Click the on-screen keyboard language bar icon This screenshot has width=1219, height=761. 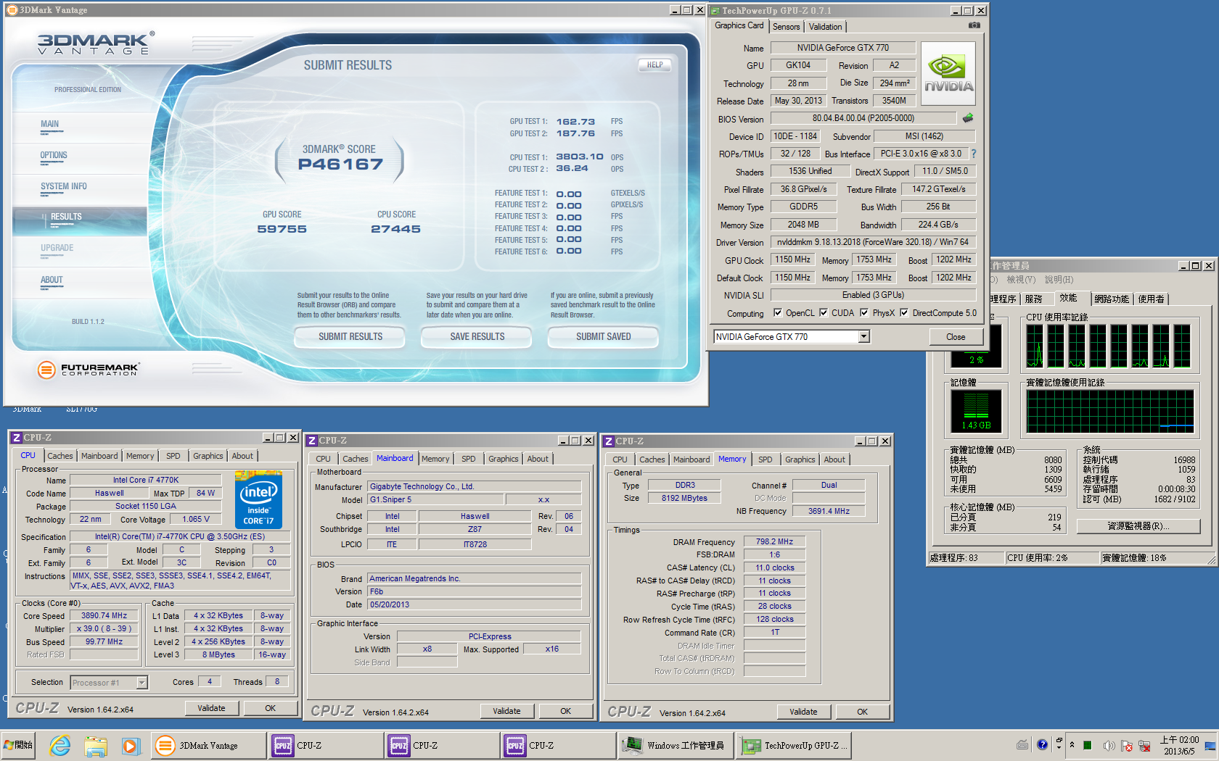(1022, 745)
